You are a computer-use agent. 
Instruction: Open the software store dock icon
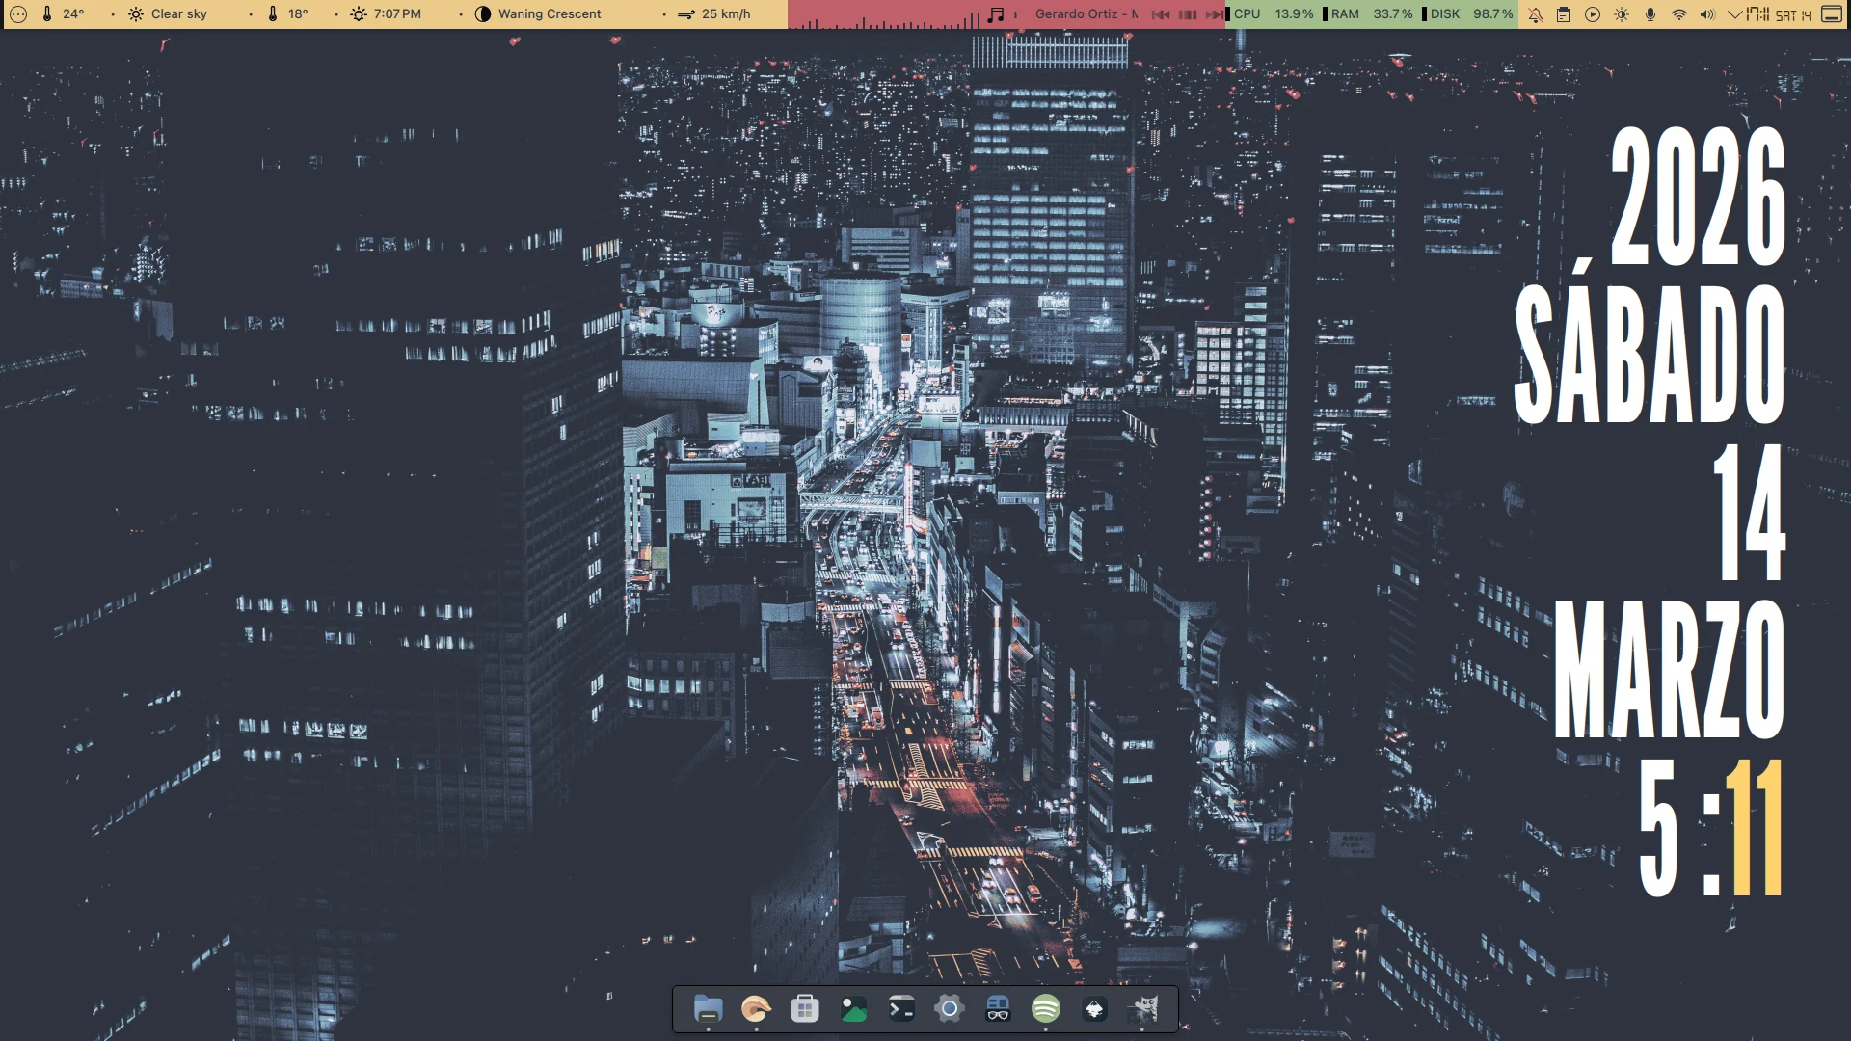click(804, 1009)
